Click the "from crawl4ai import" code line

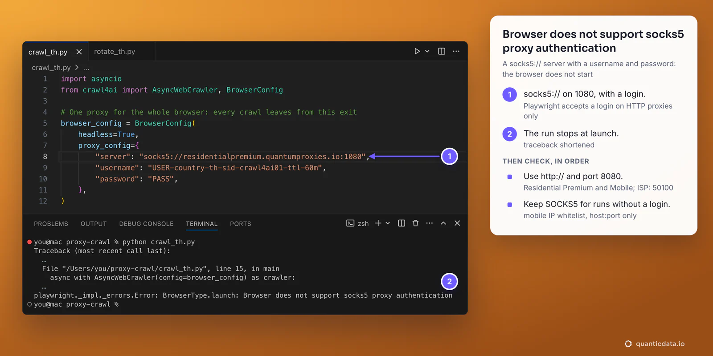tap(172, 90)
